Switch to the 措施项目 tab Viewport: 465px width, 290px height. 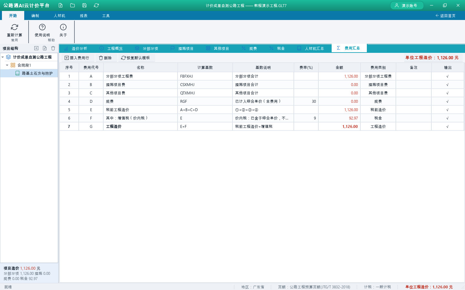click(182, 48)
